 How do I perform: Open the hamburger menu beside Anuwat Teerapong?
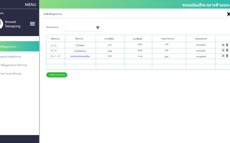click(33, 24)
